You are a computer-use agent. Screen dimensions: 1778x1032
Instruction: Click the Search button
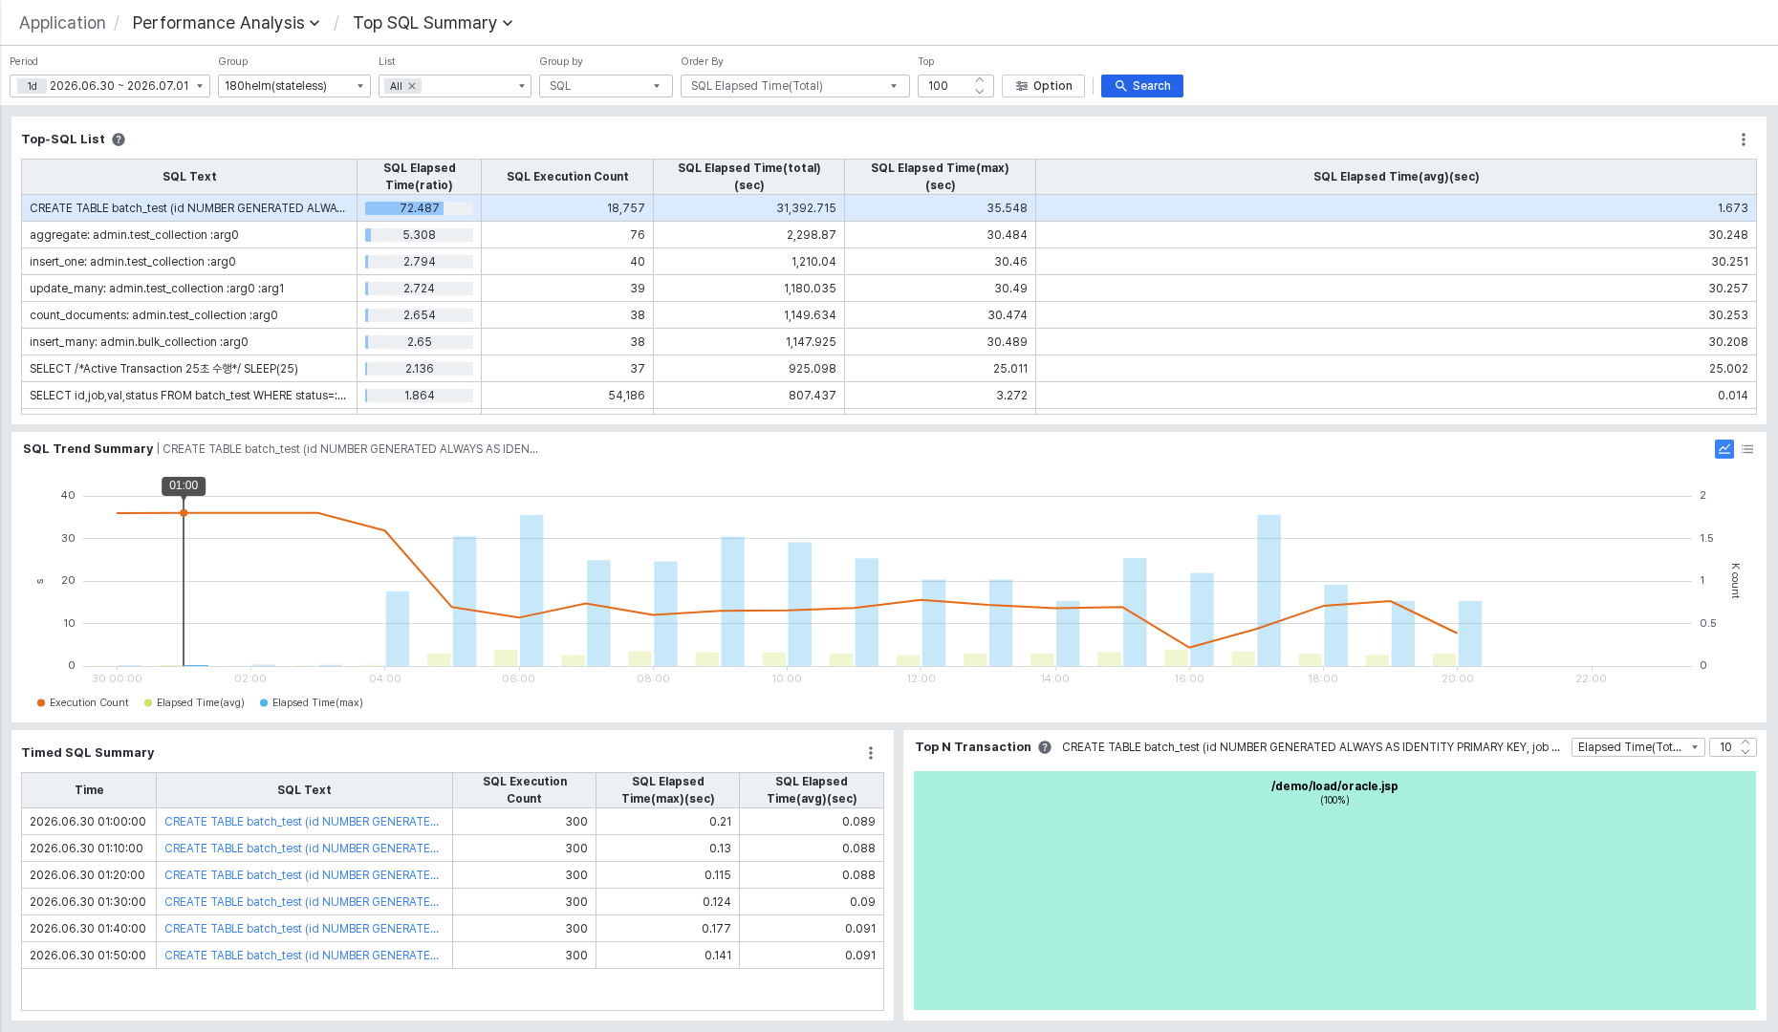pos(1142,86)
